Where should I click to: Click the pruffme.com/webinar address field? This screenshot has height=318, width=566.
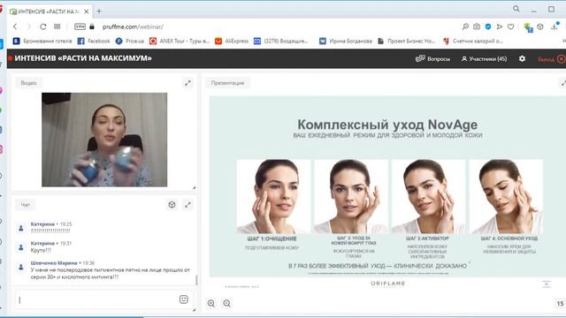click(133, 26)
